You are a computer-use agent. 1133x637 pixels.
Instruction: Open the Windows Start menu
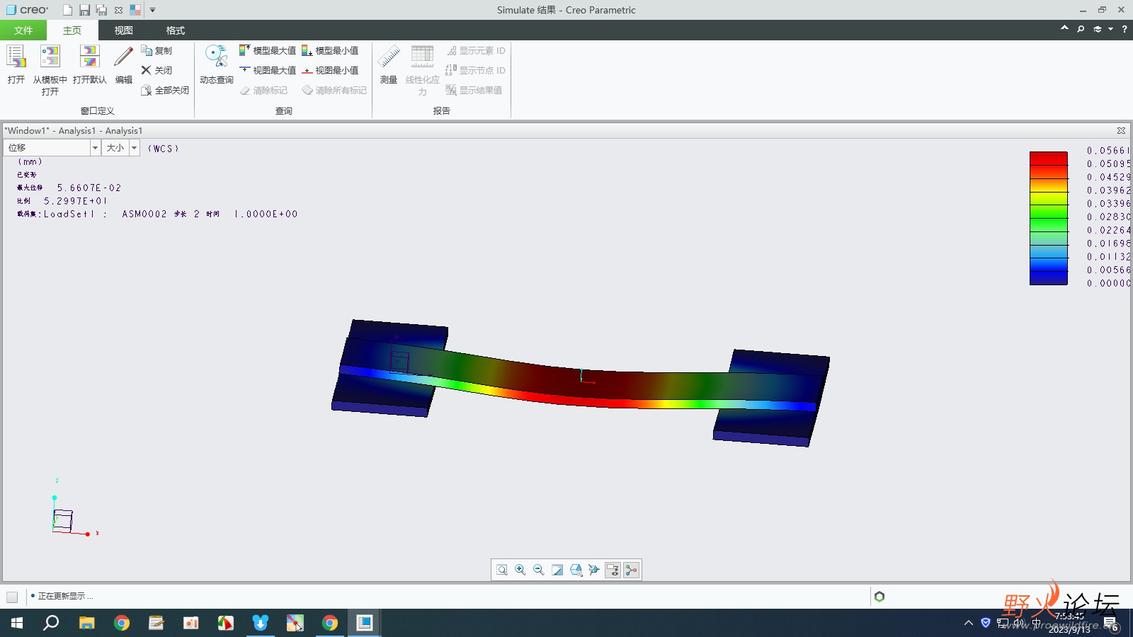pyautogui.click(x=17, y=623)
